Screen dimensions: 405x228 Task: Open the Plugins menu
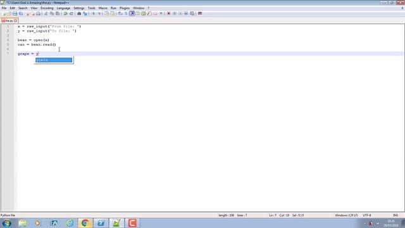coord(125,8)
